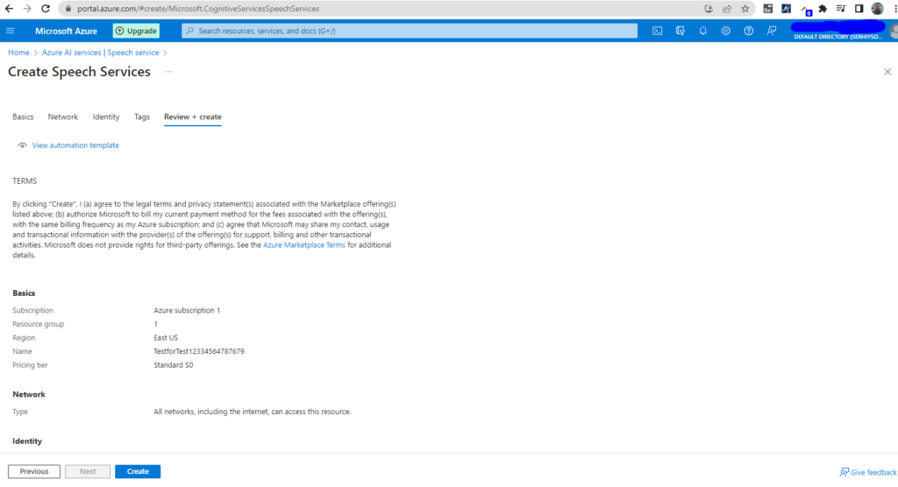
Task: Open the media control icon in browser toolbar
Action: click(x=841, y=9)
